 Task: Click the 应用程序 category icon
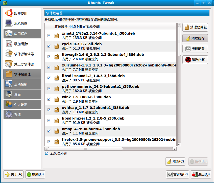click(x=9, y=34)
